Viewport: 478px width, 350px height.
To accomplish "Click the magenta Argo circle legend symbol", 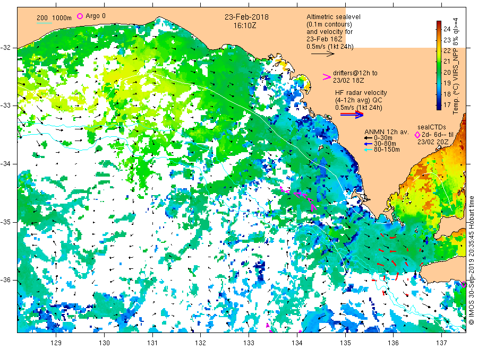I will click(80, 16).
